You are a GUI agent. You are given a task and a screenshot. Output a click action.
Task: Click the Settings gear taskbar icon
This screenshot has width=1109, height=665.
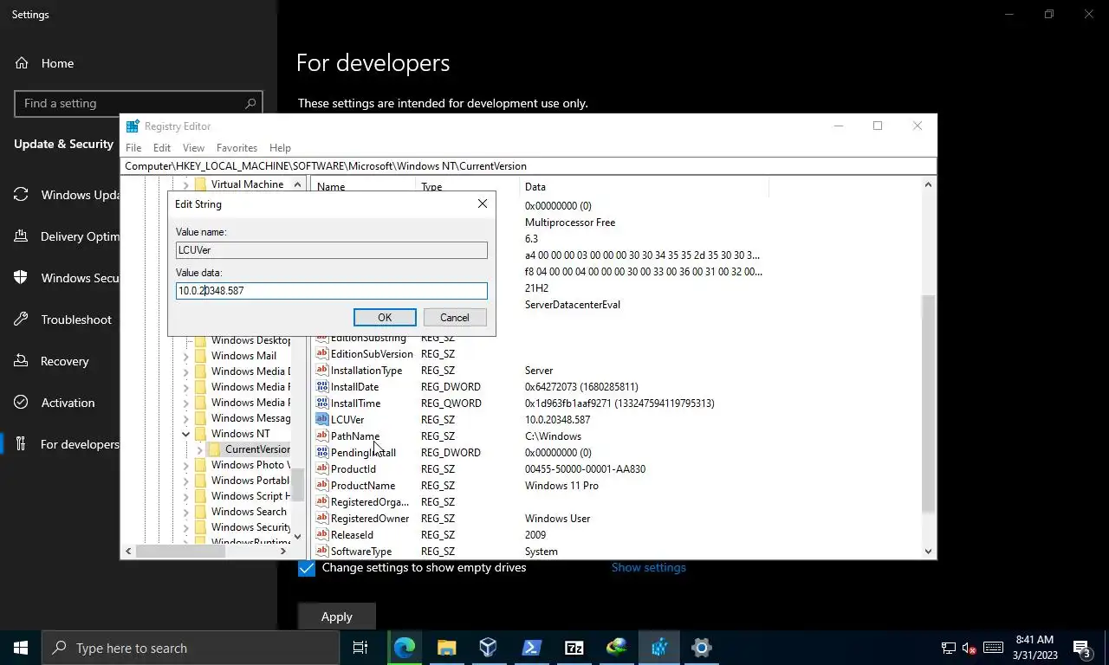pos(702,648)
